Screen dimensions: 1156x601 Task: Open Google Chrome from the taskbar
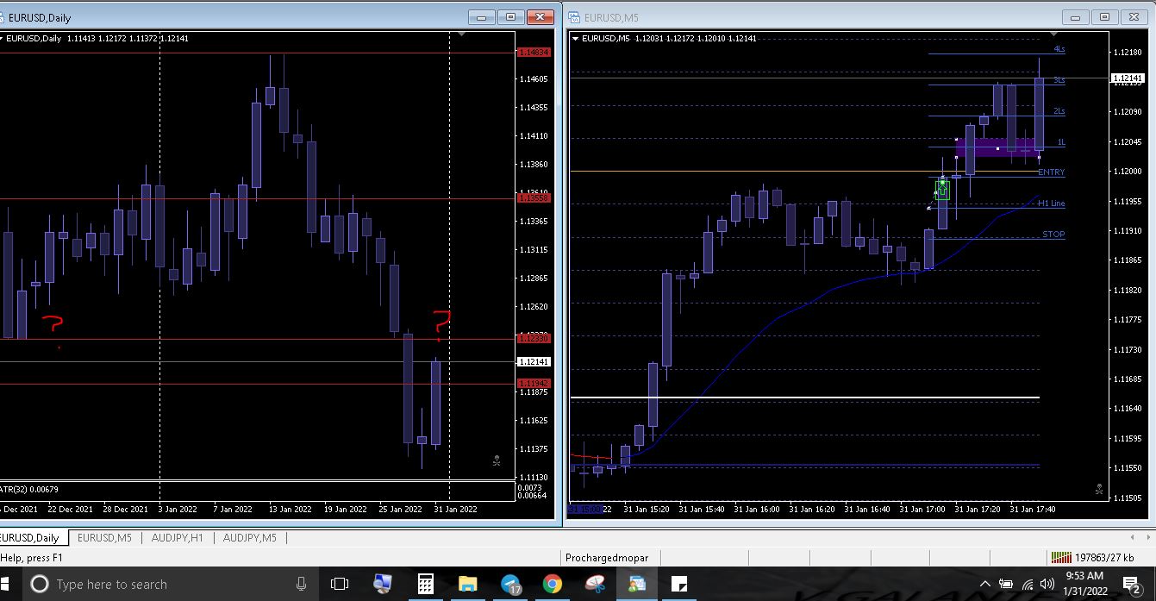(553, 584)
